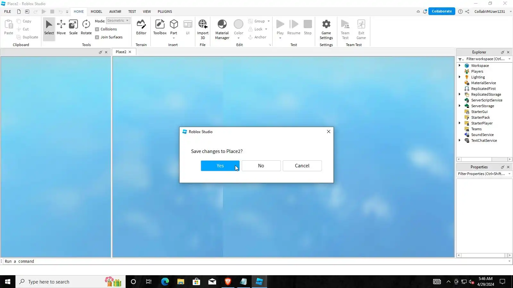Viewport: 513px width, 288px height.
Task: Duplicate the selected object
Action: click(28, 37)
